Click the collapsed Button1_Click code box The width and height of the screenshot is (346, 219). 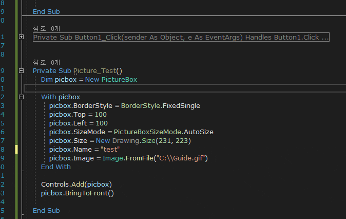tap(181, 37)
